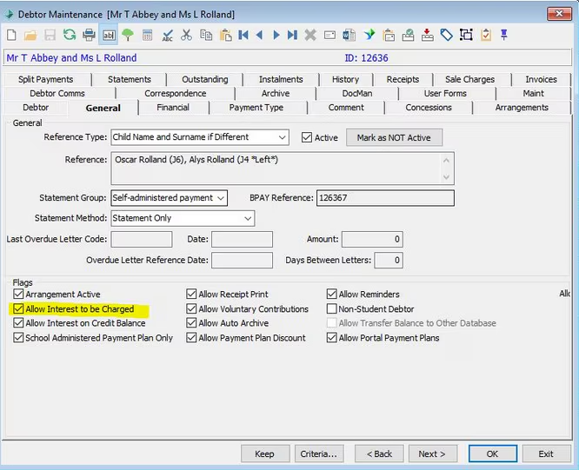Open the Word document icon
This screenshot has width=579, height=470.
pyautogui.click(x=349, y=35)
